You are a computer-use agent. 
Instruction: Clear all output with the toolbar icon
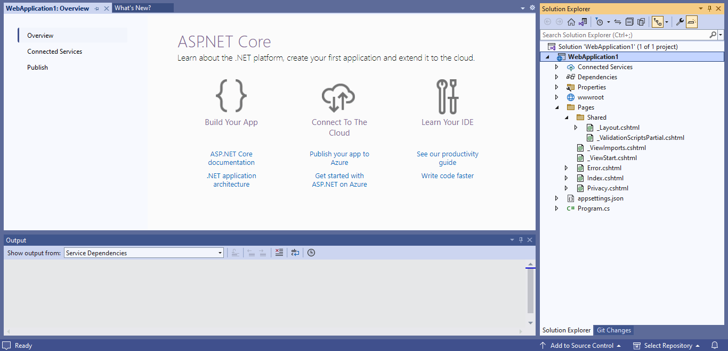[x=279, y=253]
